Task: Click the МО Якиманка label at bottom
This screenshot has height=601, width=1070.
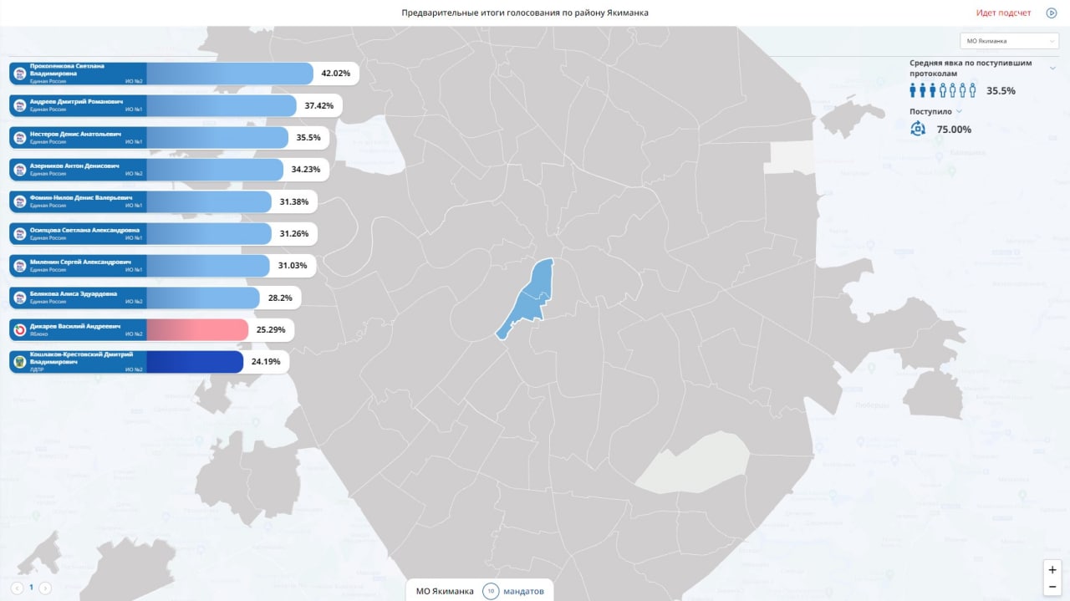Action: tap(445, 591)
